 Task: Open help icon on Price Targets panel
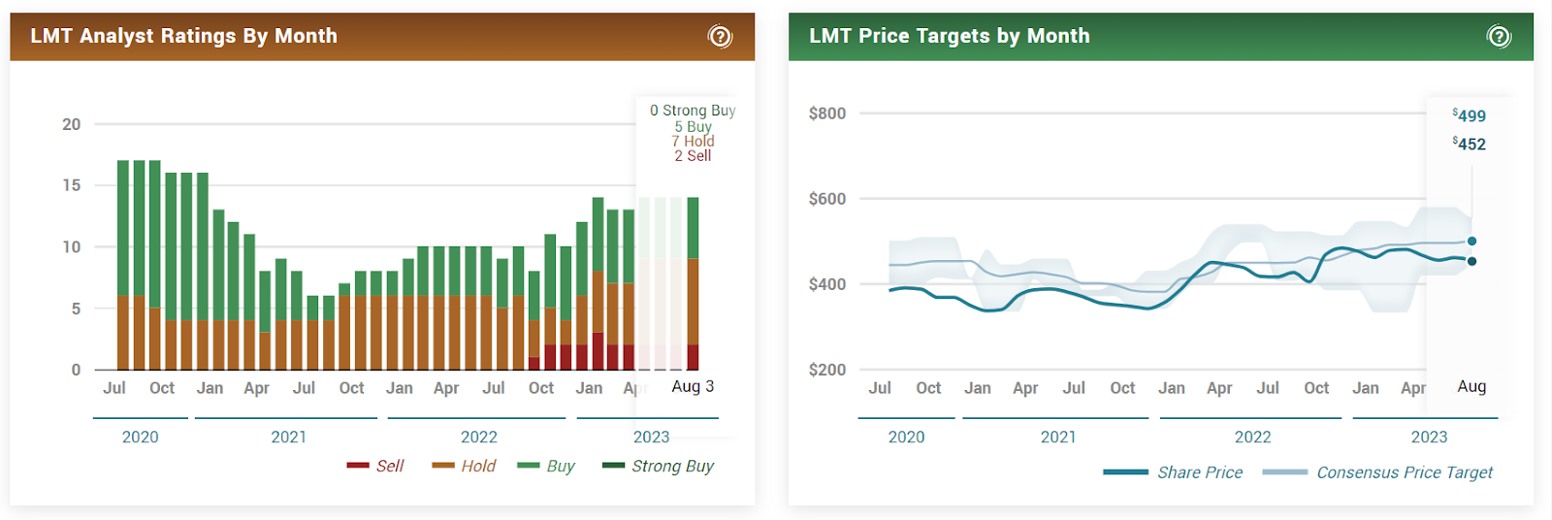tap(1499, 37)
